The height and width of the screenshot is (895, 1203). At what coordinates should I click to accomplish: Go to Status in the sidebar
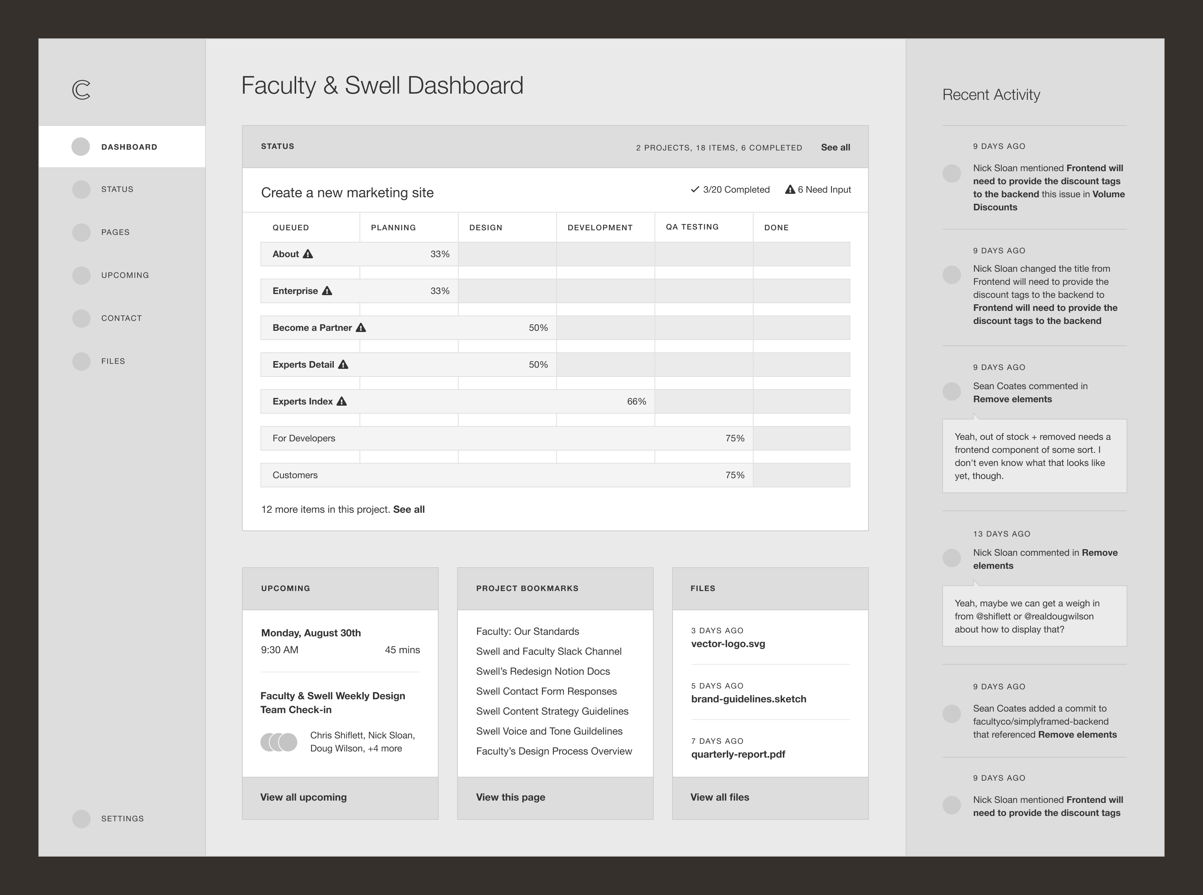coord(117,189)
